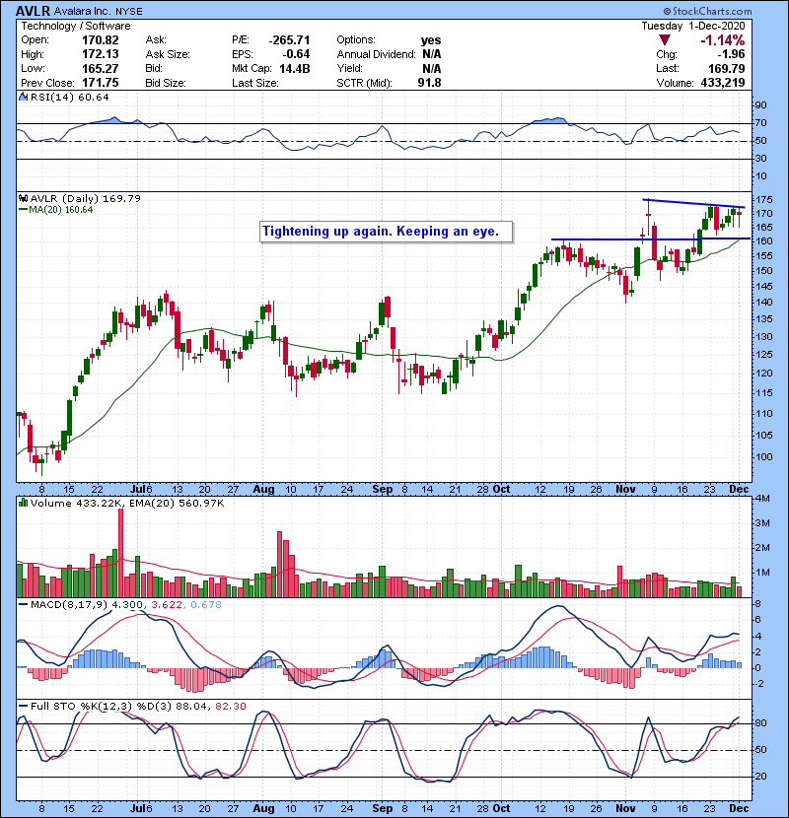Click the red down-triangle change indicator

(x=664, y=40)
